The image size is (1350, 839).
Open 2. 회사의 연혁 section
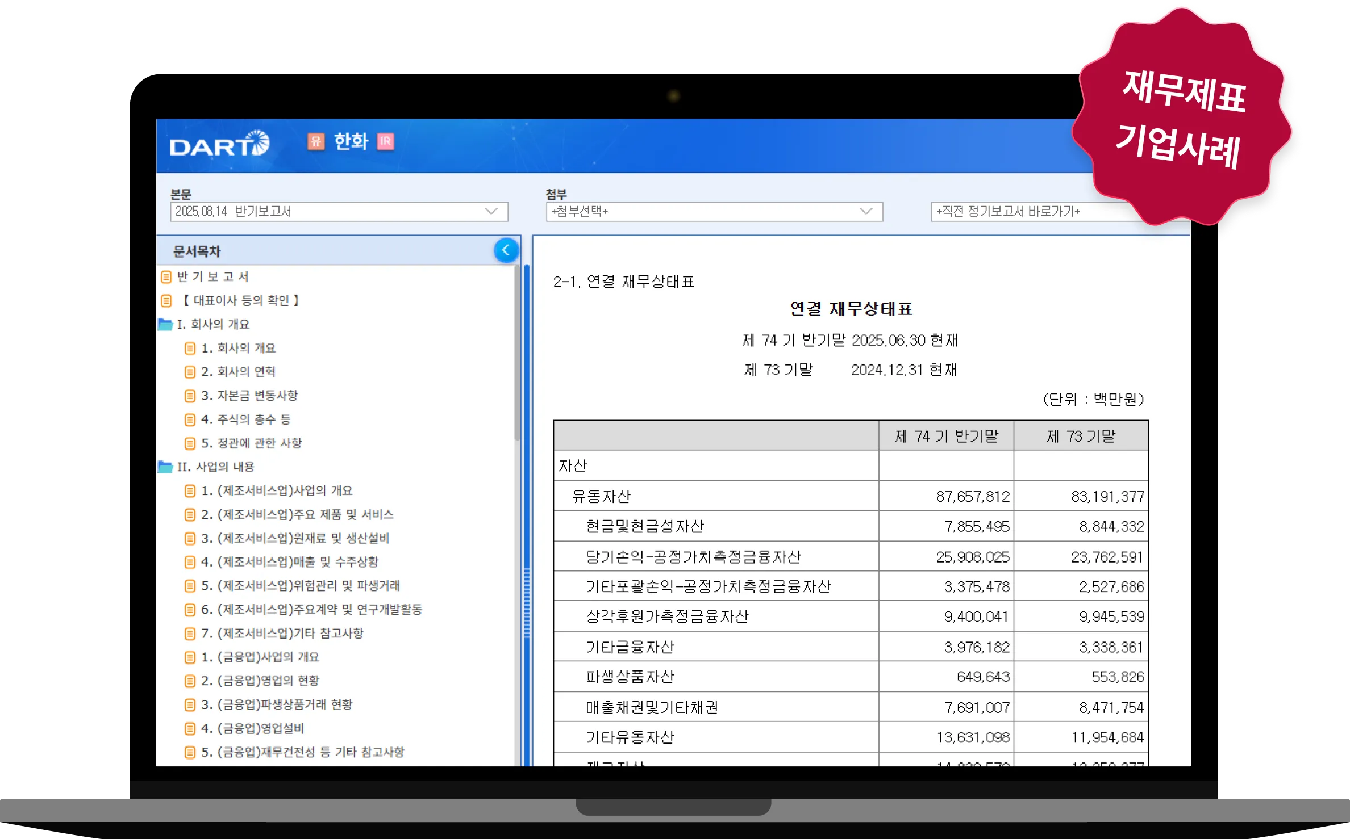coord(238,372)
